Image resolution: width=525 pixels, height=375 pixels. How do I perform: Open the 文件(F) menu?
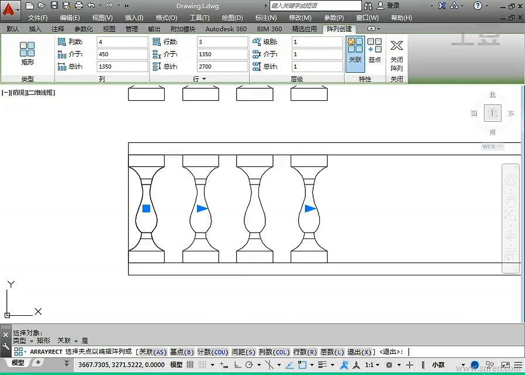37,18
